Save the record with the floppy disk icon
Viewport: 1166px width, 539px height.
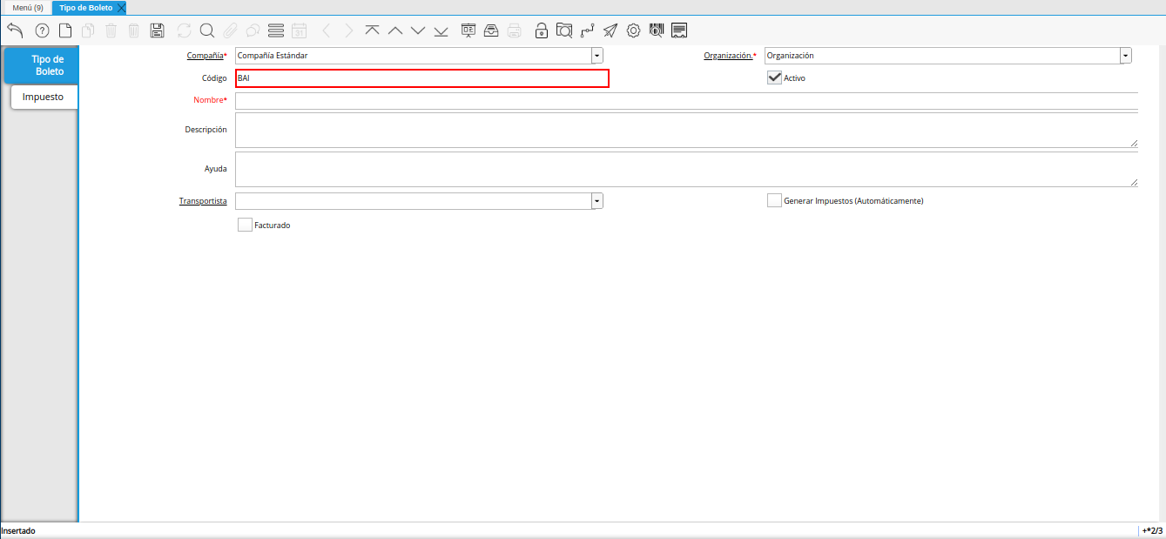tap(157, 30)
